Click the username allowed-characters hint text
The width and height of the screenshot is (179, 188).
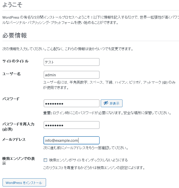click(109, 85)
